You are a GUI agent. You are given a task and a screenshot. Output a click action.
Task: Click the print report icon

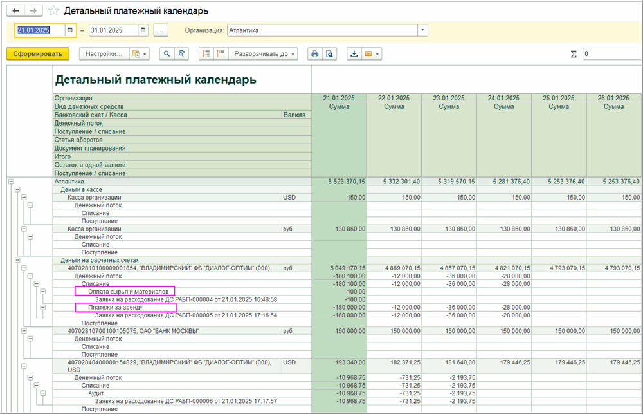tap(315, 54)
